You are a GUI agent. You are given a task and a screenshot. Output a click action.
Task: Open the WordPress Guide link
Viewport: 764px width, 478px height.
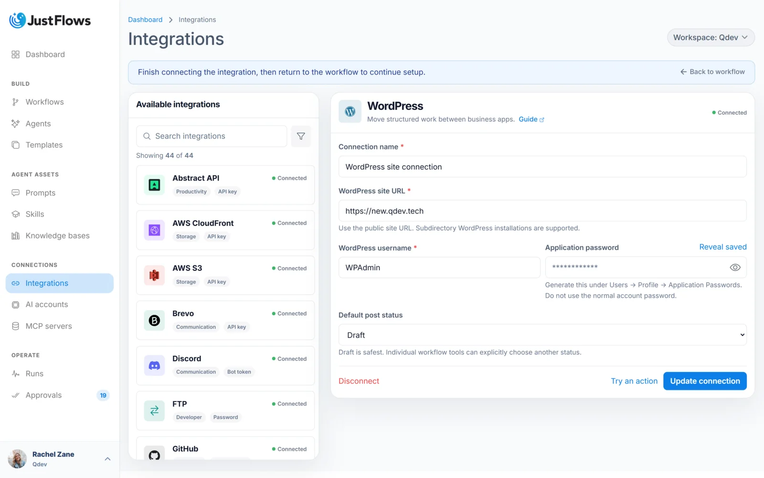531,119
